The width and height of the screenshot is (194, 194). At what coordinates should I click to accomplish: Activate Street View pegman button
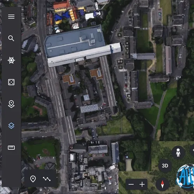178,152
